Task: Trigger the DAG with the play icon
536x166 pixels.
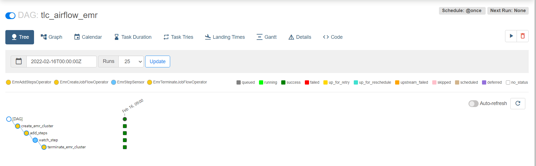Action: tap(511, 36)
